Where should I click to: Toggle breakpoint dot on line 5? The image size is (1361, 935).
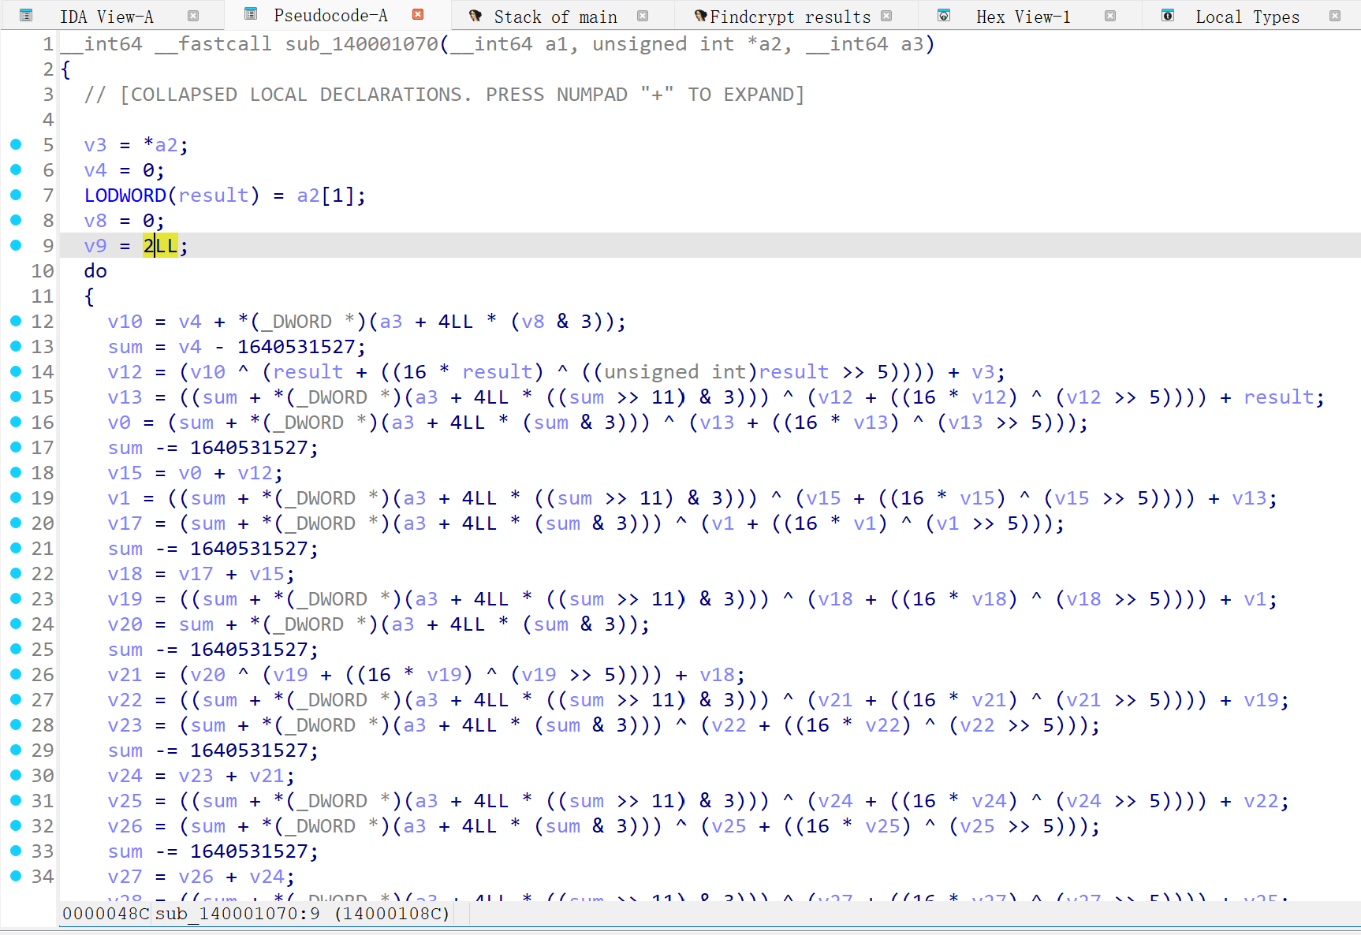click(16, 144)
